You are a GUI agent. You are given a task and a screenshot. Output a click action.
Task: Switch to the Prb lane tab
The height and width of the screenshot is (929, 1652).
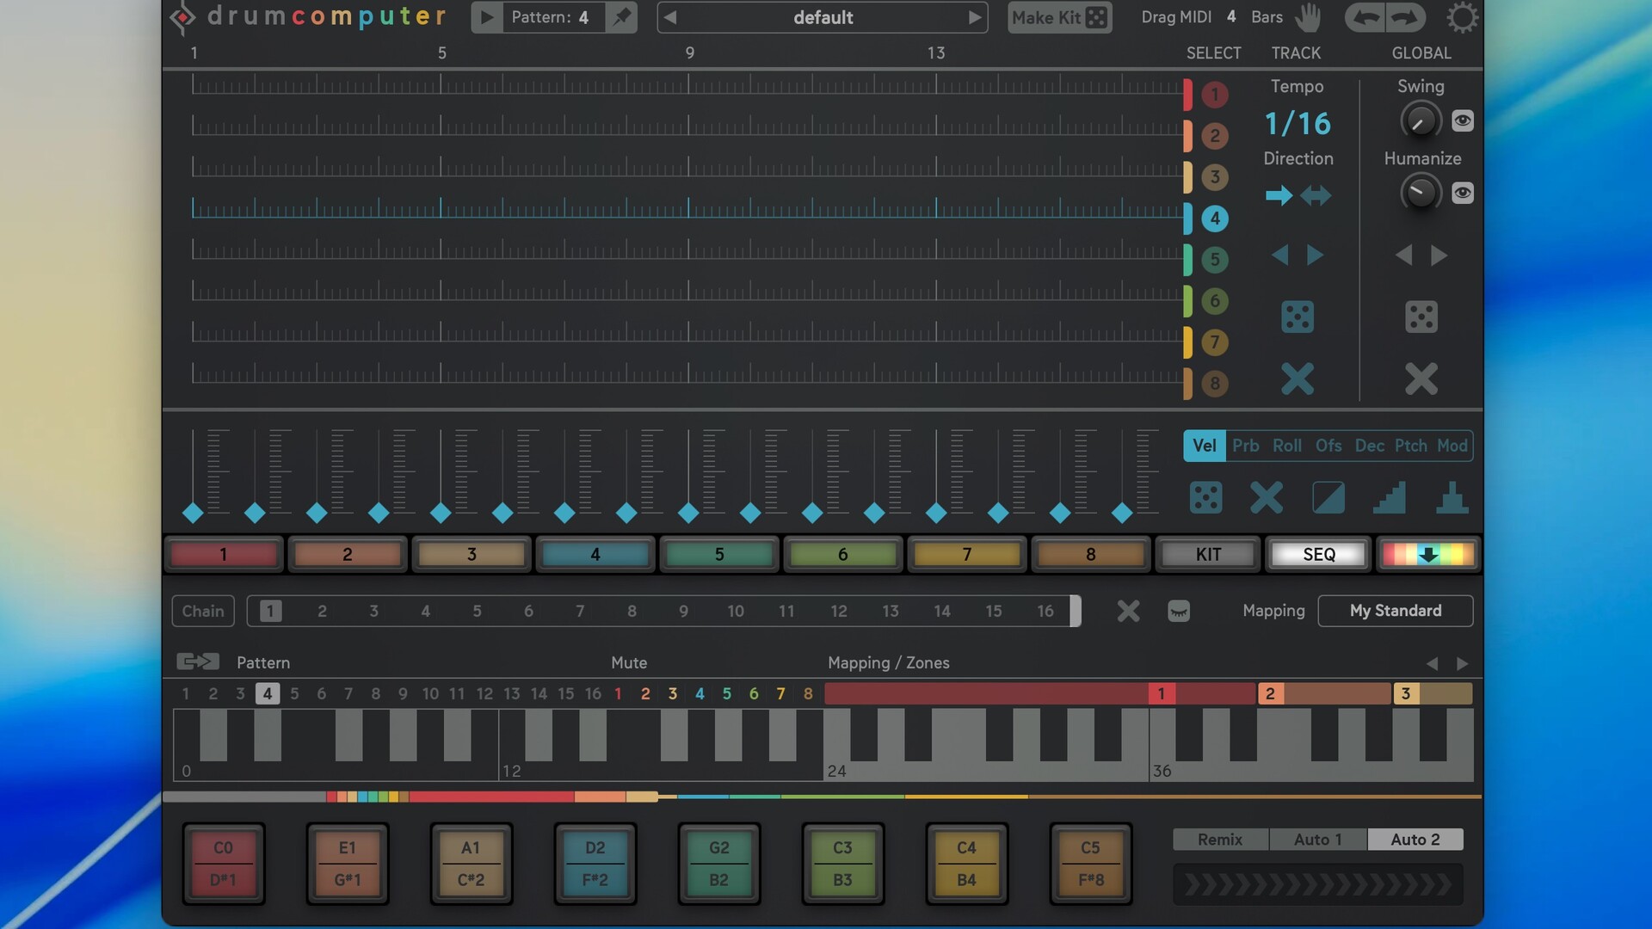tap(1245, 446)
